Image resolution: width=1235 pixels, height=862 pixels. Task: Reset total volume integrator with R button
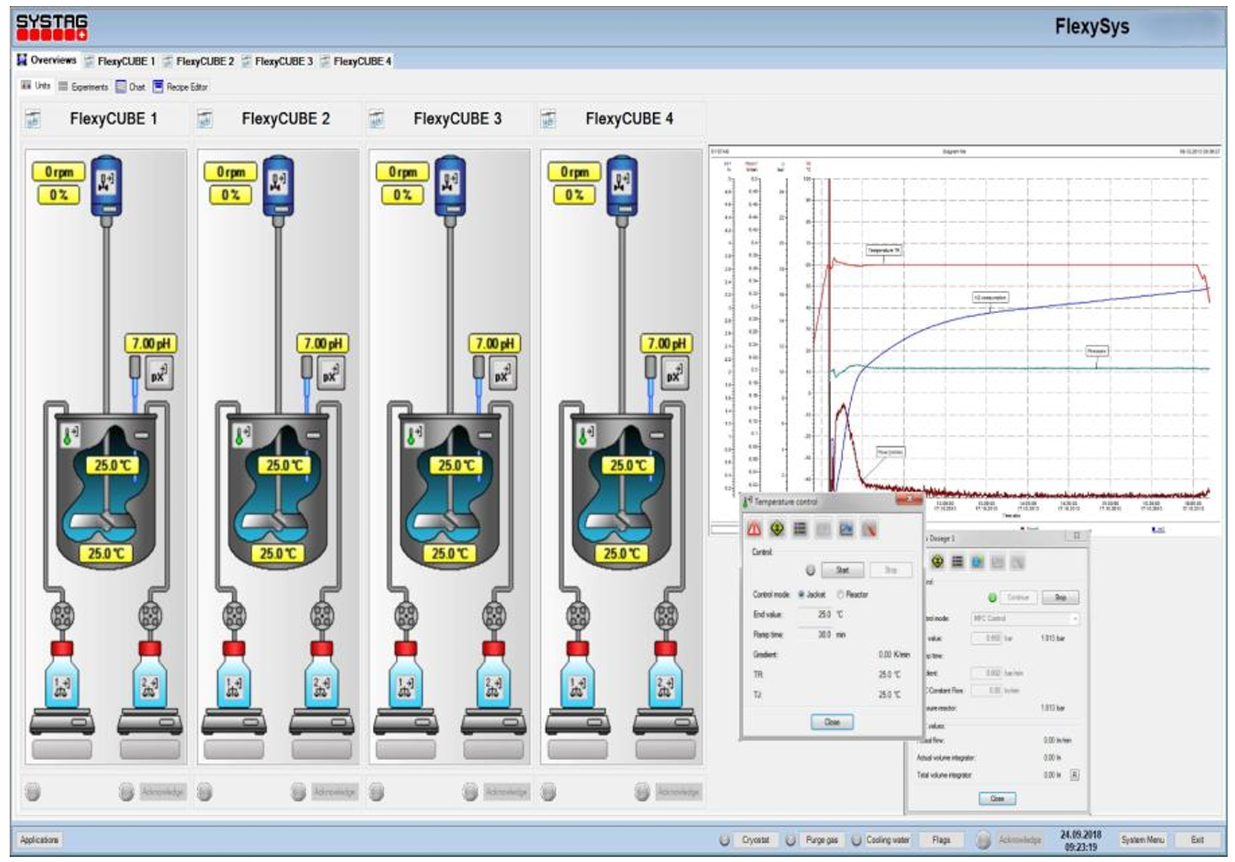point(1074,775)
